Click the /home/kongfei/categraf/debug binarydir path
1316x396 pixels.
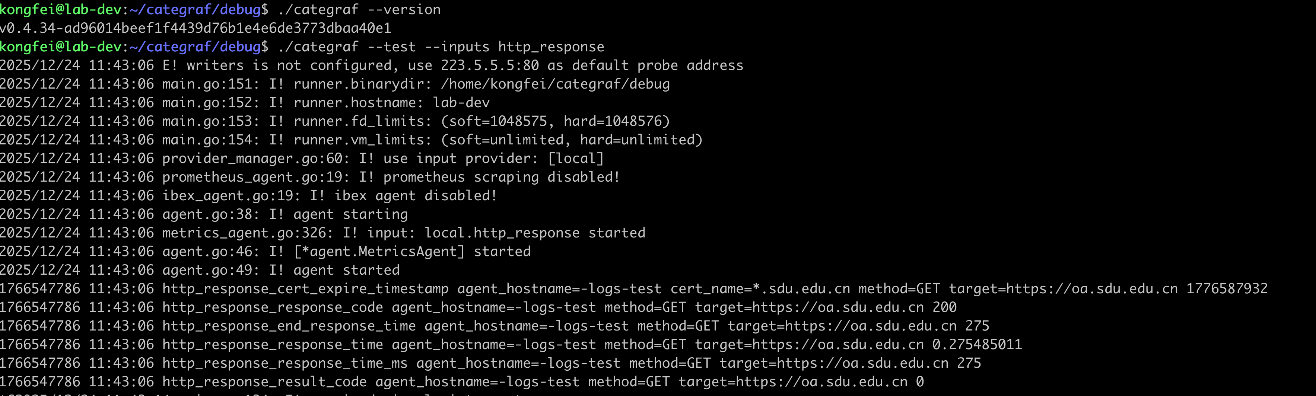(555, 84)
